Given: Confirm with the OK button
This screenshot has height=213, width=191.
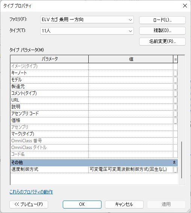Looking at the screenshot, I should pos(82,204).
